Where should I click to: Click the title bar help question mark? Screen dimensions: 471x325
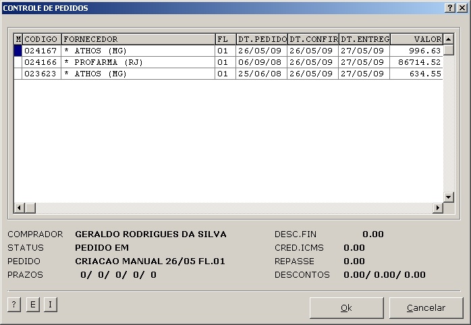click(450, 8)
